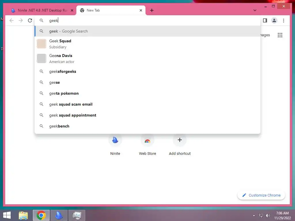This screenshot has width=295, height=221.
Task: Close the New Tab tab
Action: click(141, 10)
